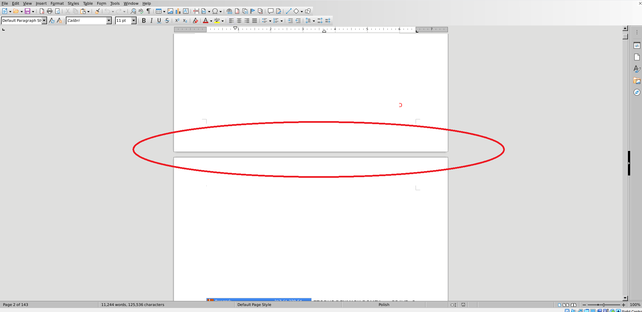Click 'Default Page Style' in status bar
Screen dimensions: 642x312
click(x=254, y=305)
